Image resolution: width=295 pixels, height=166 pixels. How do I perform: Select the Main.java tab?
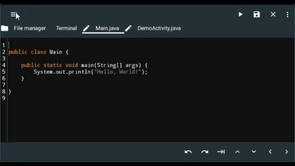click(x=107, y=28)
